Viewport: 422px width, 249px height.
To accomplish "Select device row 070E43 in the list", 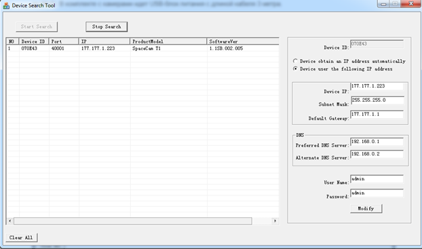I will coord(142,48).
